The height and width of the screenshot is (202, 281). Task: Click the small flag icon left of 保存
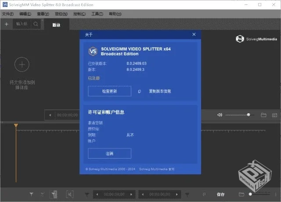coord(204,194)
